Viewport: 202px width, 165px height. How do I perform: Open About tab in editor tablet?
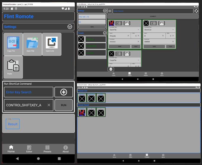pos(162,74)
